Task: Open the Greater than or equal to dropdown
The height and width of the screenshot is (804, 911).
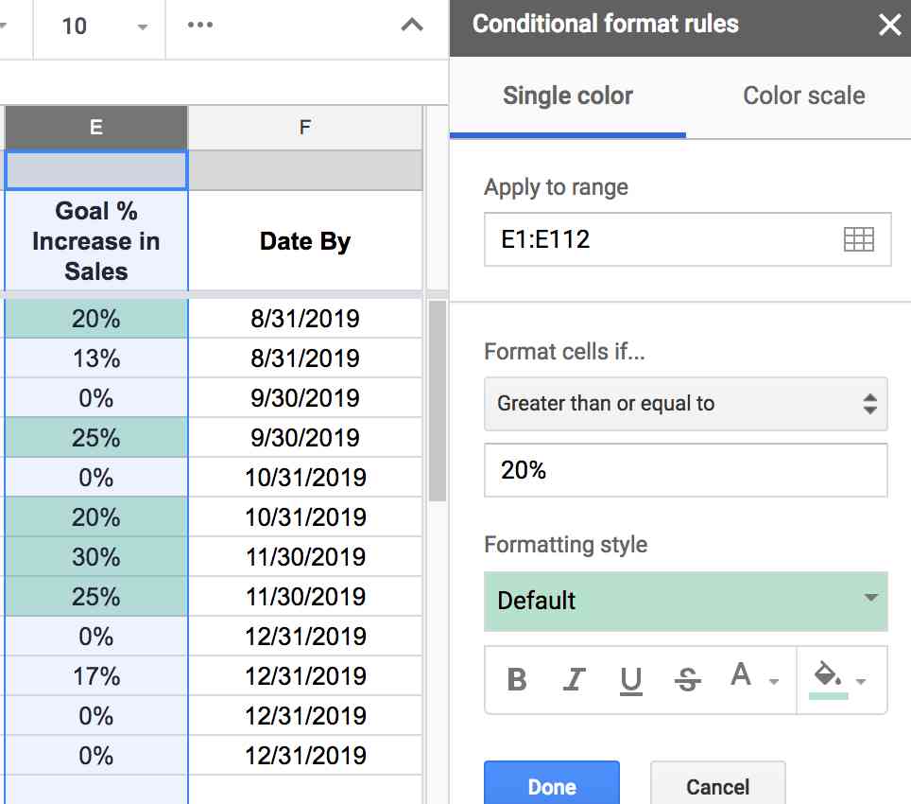Action: pos(686,404)
